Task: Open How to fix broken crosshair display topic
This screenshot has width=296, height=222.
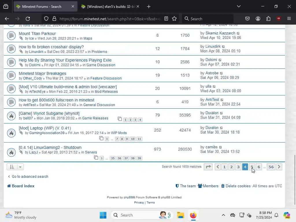Action: click(51, 47)
